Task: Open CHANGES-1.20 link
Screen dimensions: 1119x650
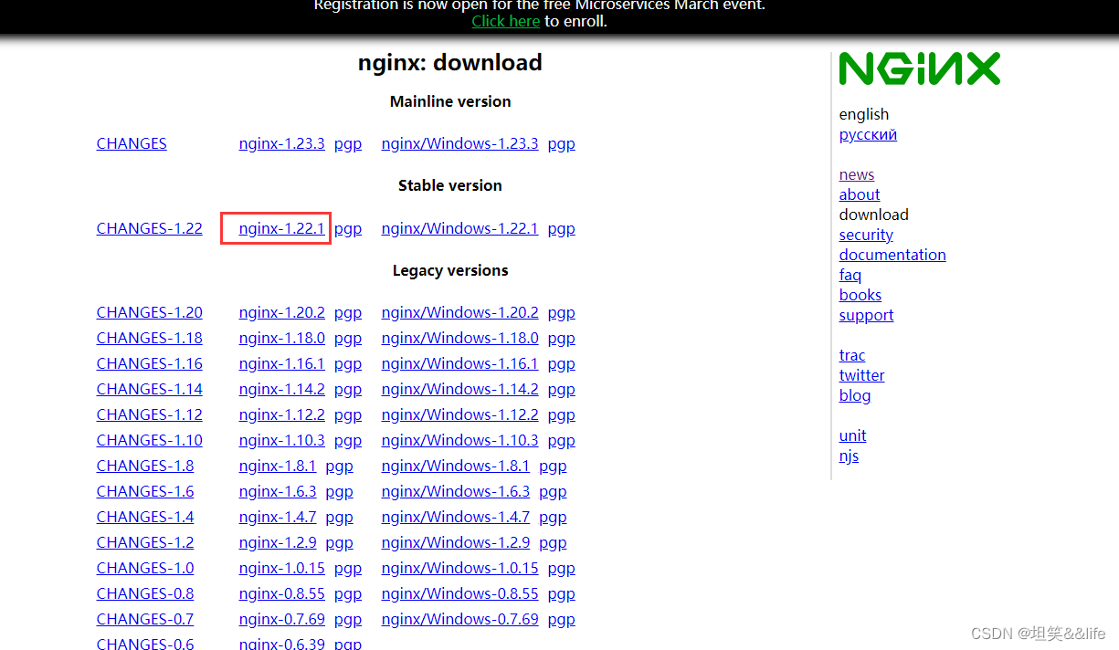Action: coord(150,312)
